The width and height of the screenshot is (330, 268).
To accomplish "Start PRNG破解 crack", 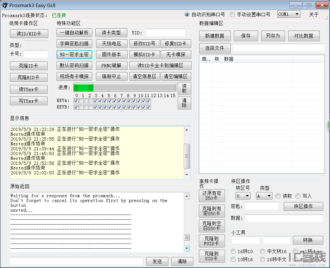I will tap(111, 66).
